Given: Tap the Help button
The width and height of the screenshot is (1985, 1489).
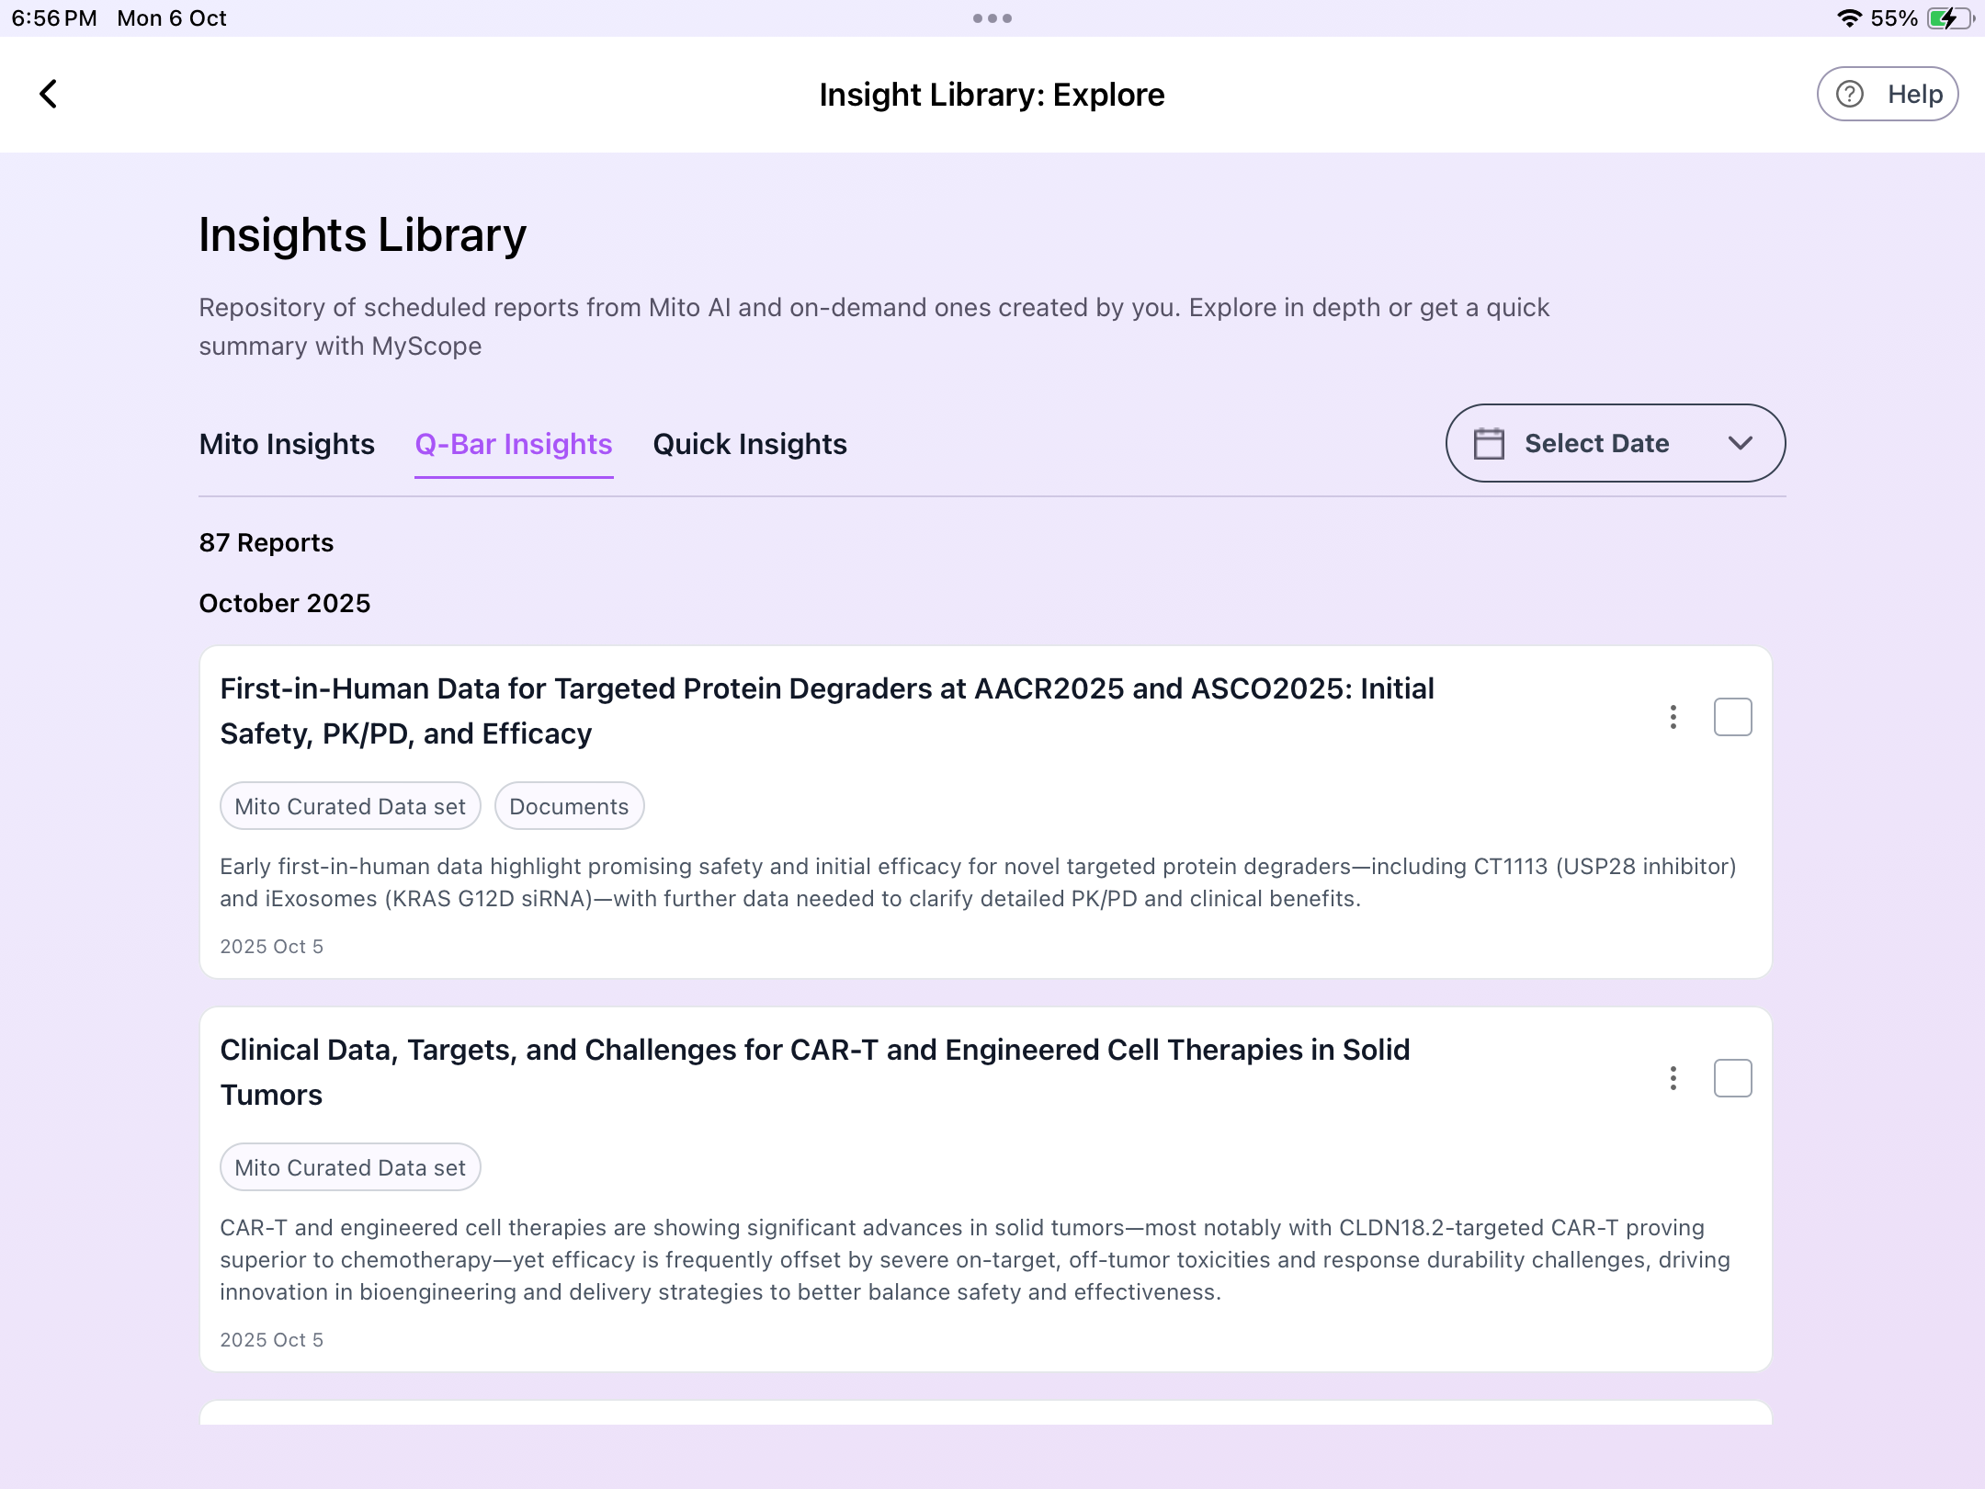Looking at the screenshot, I should coord(1889,93).
